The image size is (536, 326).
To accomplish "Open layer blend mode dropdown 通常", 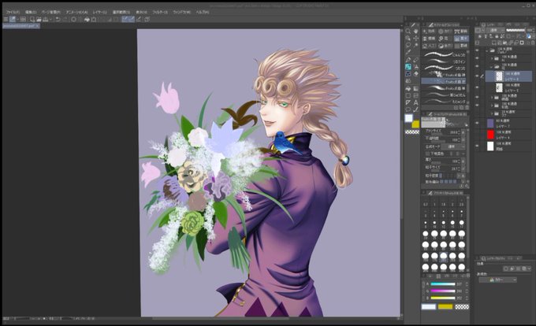I will (494, 30).
